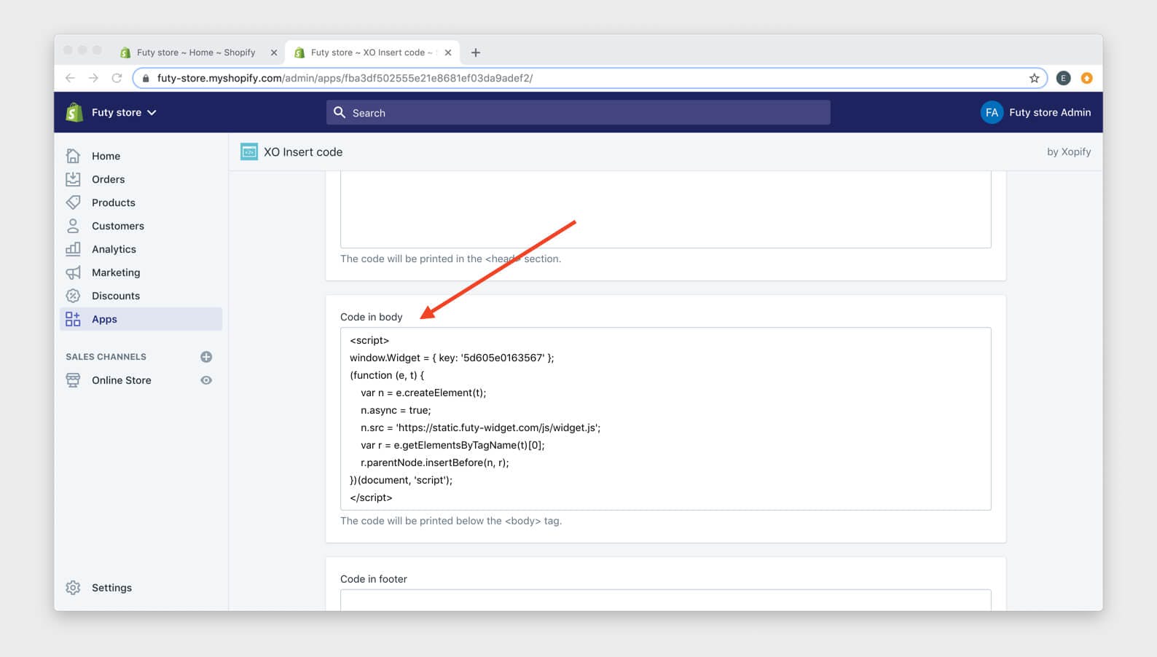Click the address bar padlock icon
Viewport: 1157px width, 657px height.
[146, 78]
